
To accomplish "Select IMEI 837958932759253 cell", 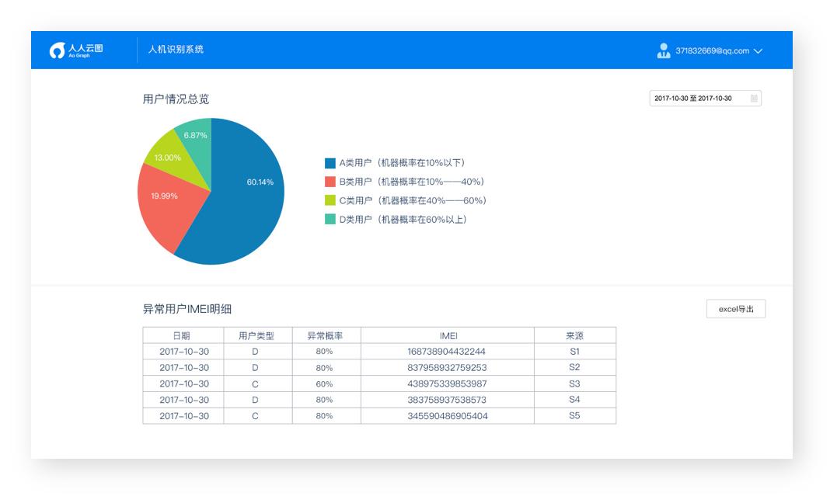I will tap(448, 367).
